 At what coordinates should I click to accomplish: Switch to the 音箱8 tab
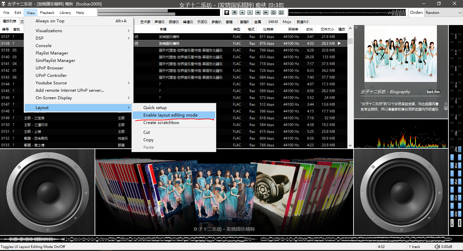[x=244, y=22]
